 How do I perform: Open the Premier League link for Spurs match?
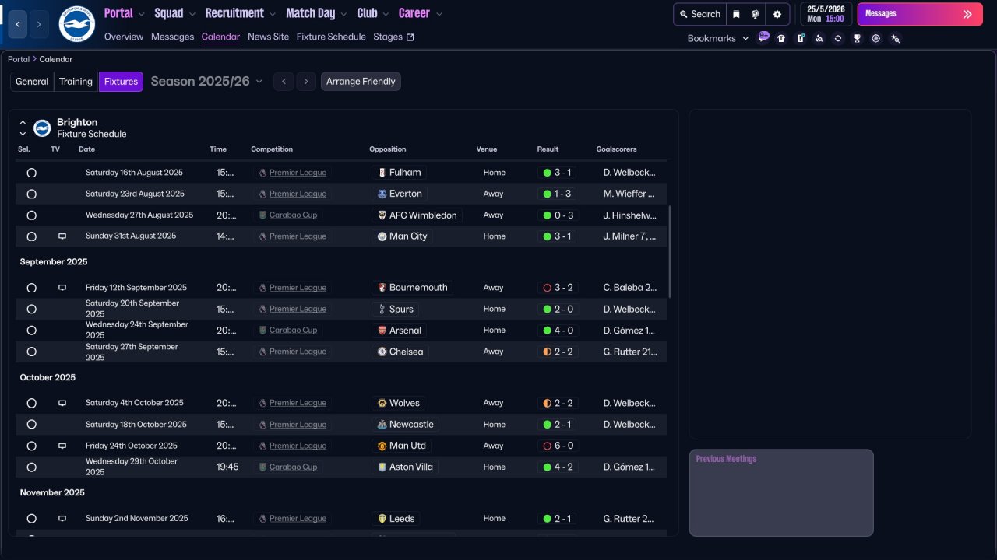pyautogui.click(x=298, y=309)
